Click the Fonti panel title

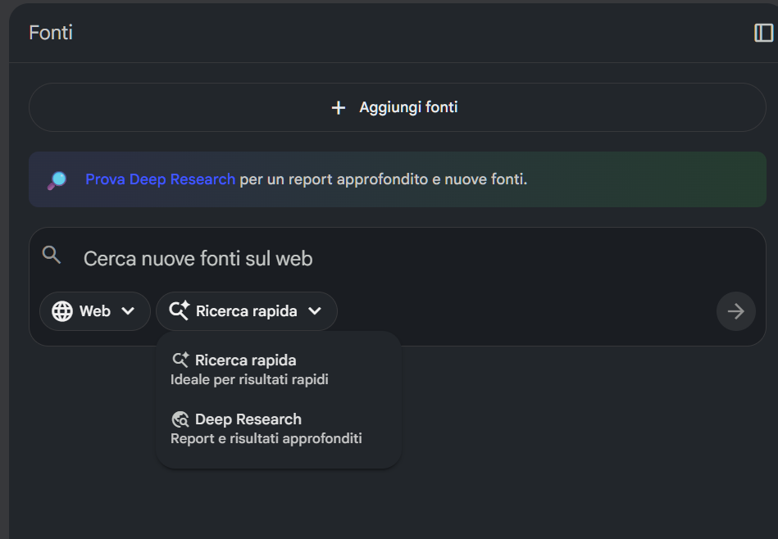[51, 33]
